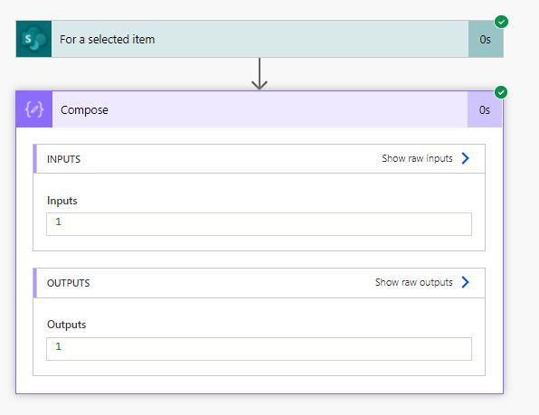The height and width of the screenshot is (415, 539).
Task: Click green success checkmark on Compose step
Action: [501, 92]
